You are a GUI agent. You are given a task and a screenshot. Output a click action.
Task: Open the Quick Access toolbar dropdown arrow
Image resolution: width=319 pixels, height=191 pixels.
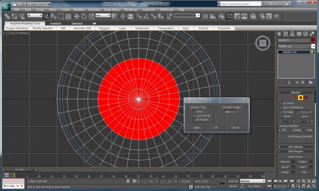49,4
